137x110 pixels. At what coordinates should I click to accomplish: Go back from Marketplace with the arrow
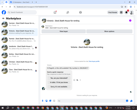(3, 18)
